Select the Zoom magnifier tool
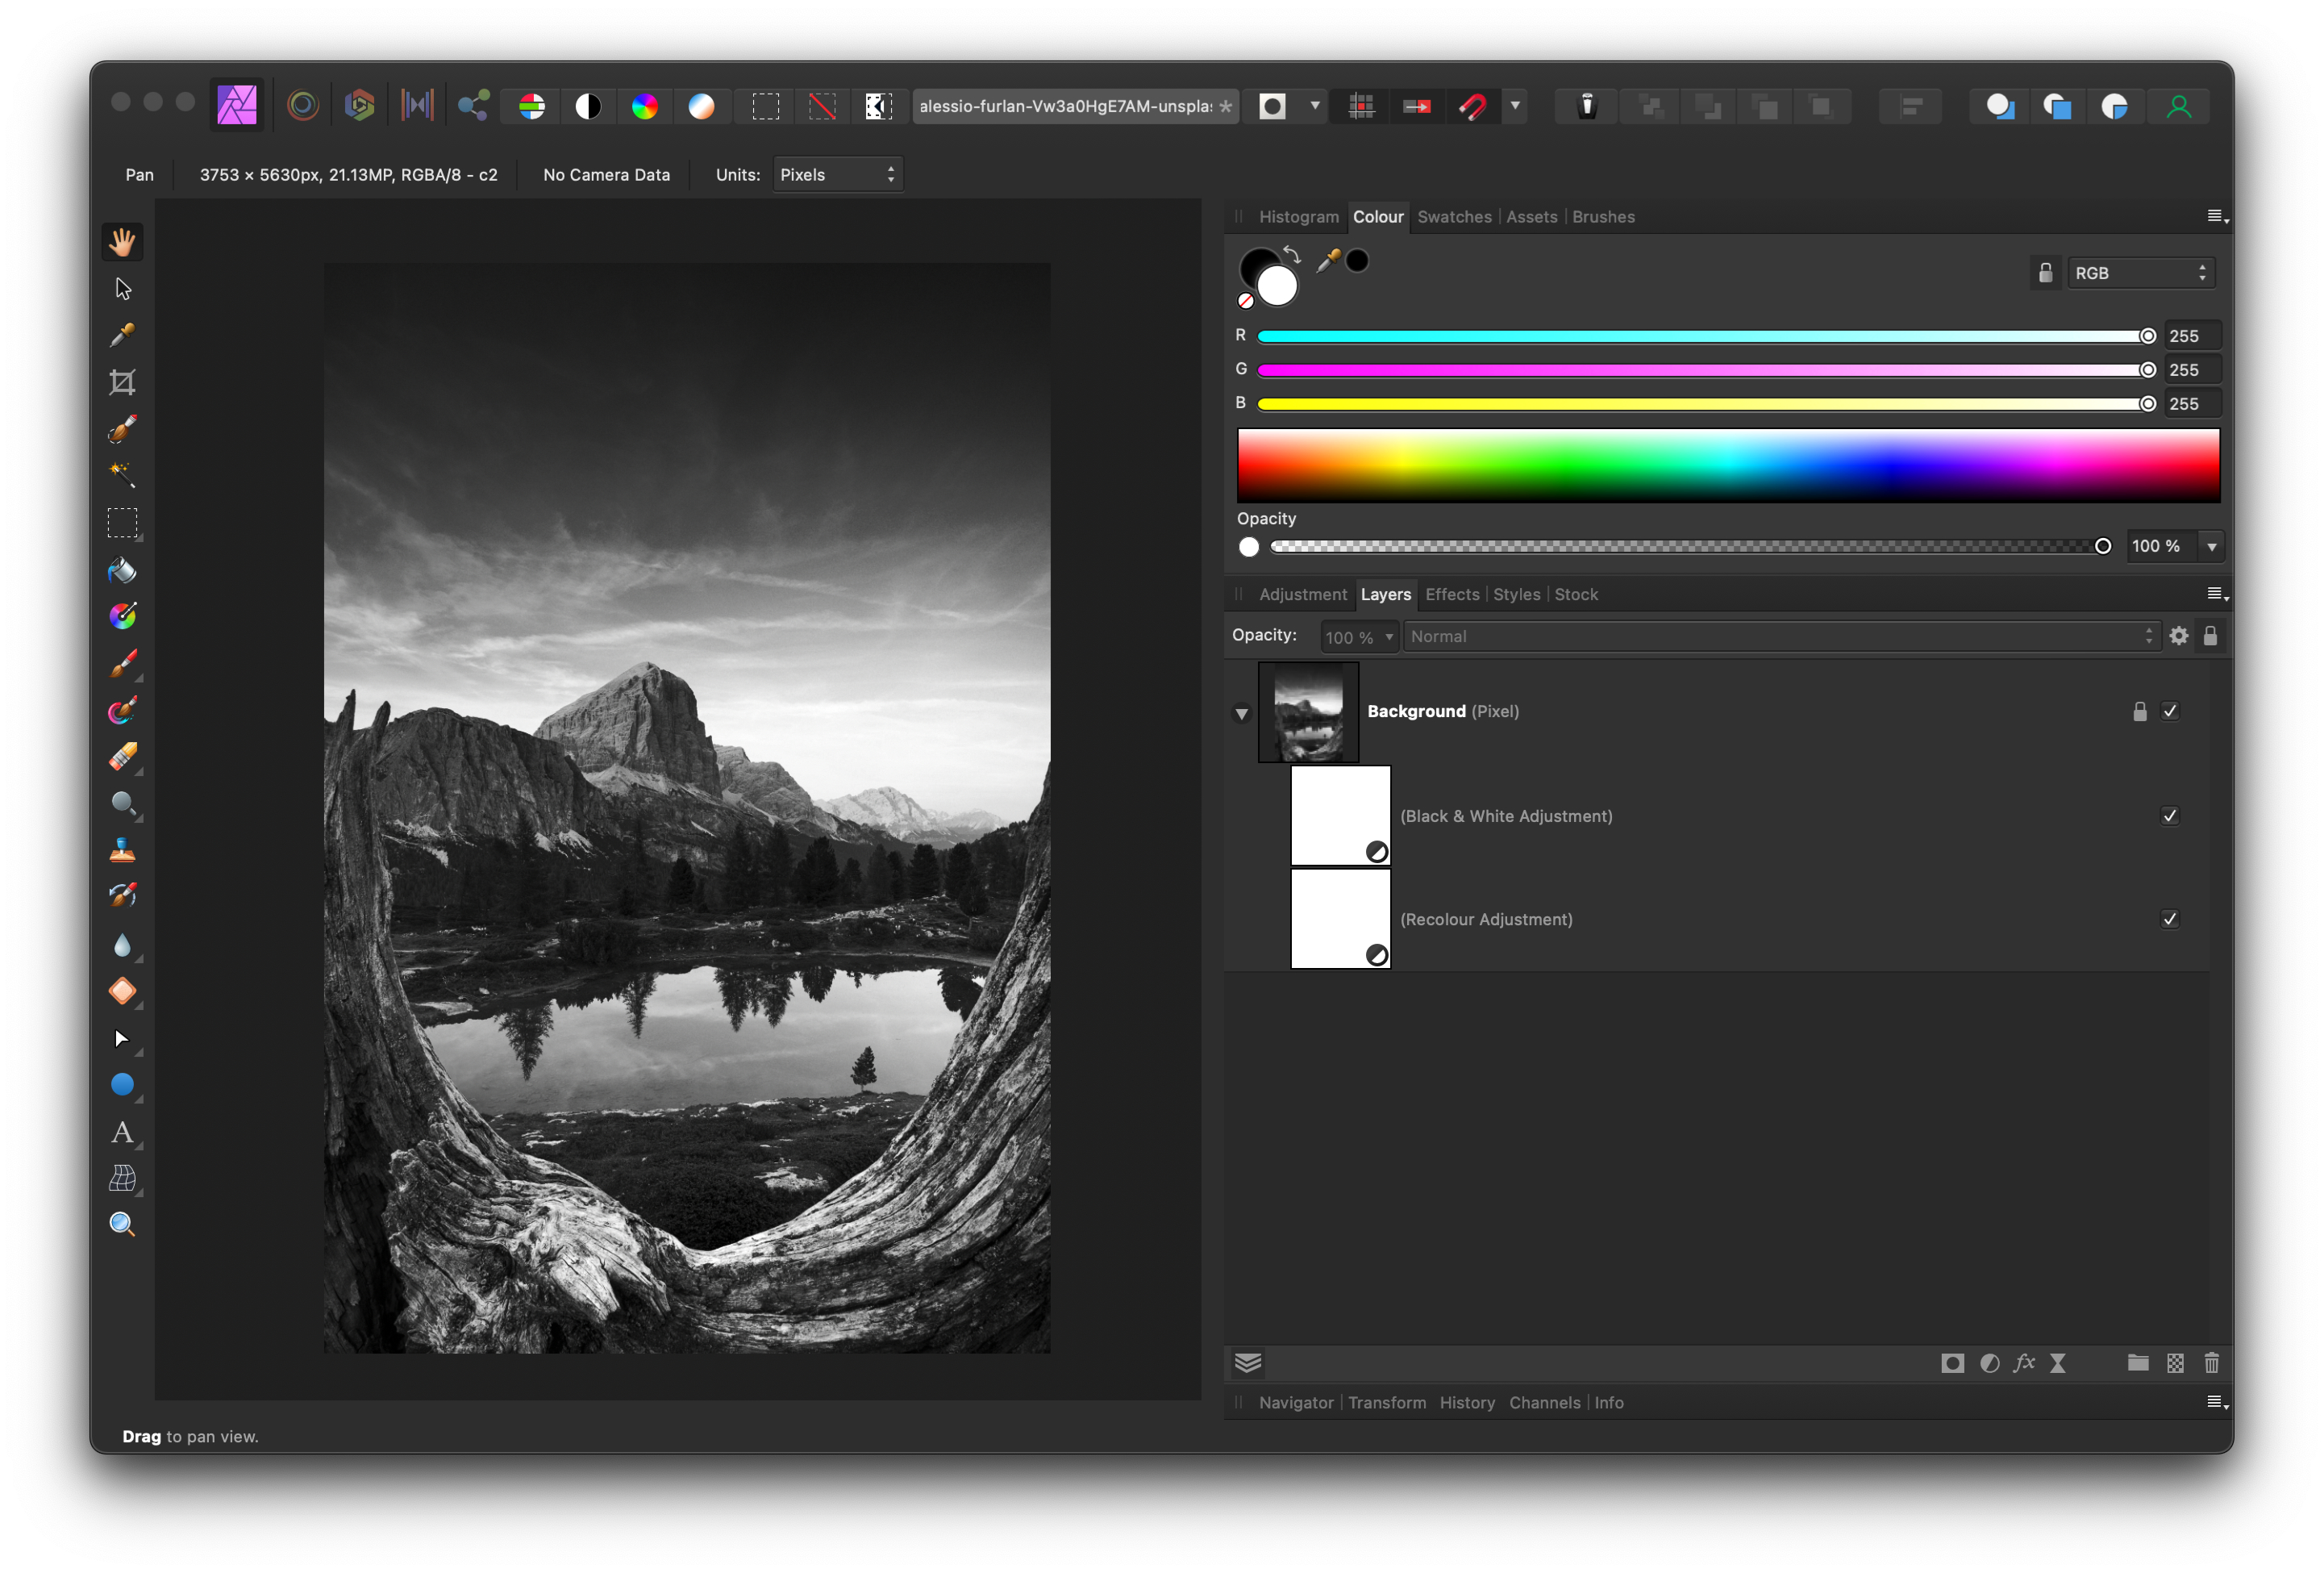The width and height of the screenshot is (2324, 1573). (x=122, y=1225)
